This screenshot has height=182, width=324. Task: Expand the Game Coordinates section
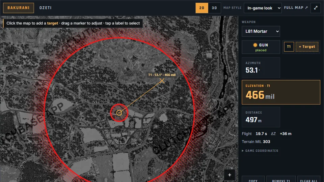click(x=260, y=151)
